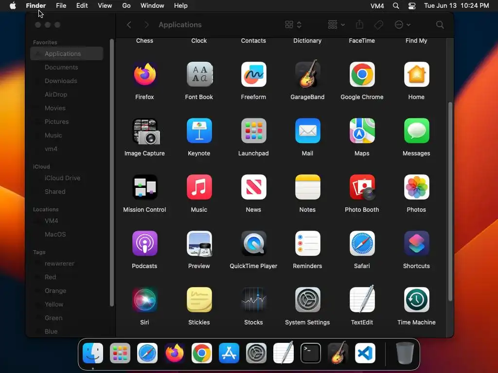The height and width of the screenshot is (373, 498).
Task: Open the Trash in the Dock
Action: pos(405,353)
